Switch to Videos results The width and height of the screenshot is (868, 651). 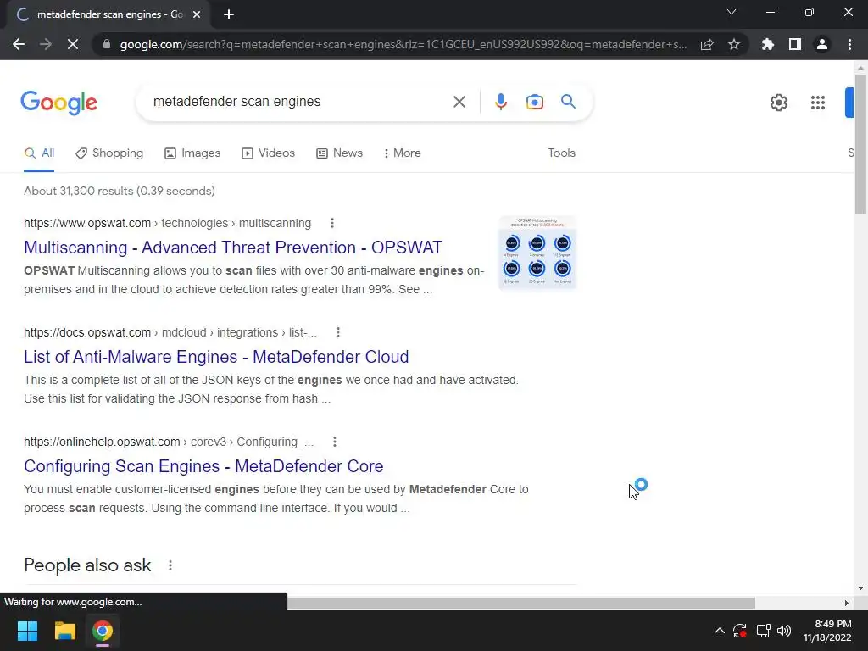pyautogui.click(x=269, y=153)
